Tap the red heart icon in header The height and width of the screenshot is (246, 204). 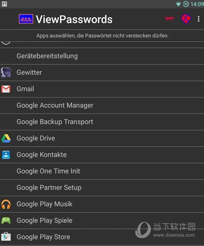tap(186, 19)
